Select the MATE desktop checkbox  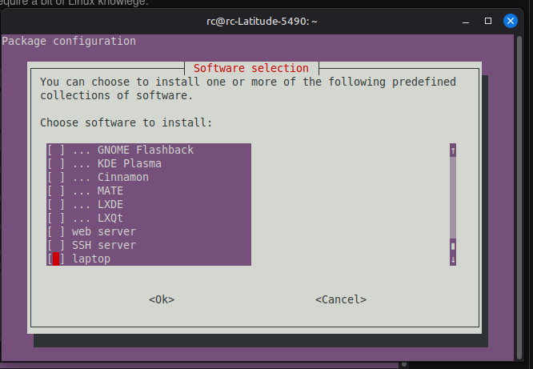click(56, 191)
